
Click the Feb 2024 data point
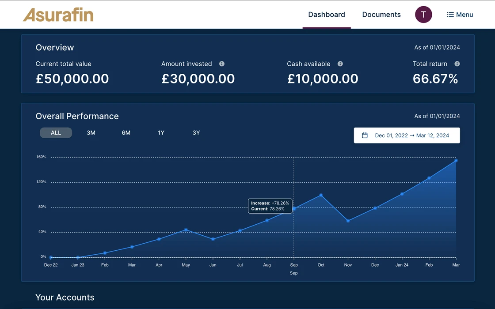point(429,178)
